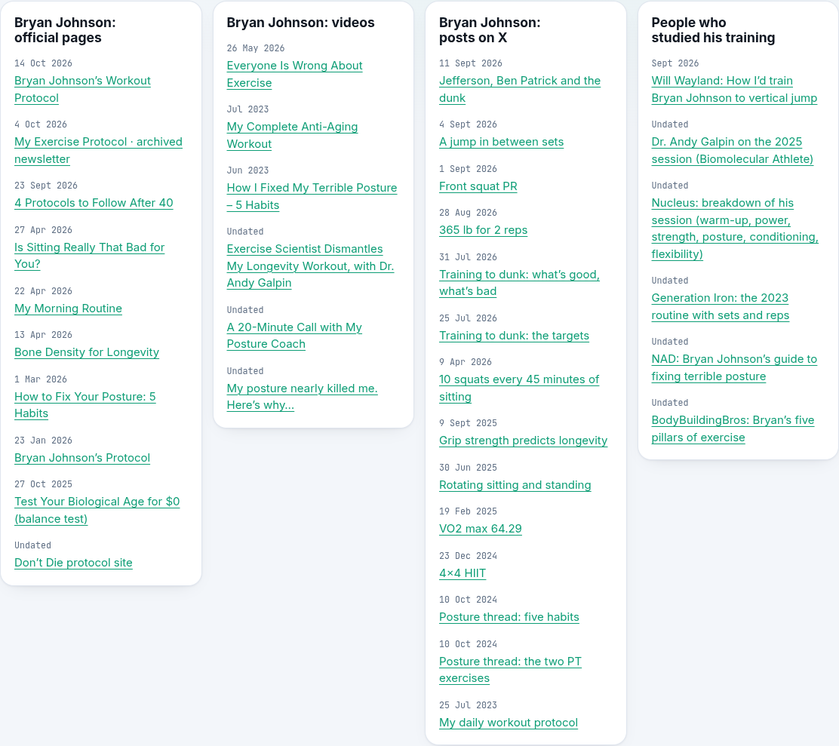This screenshot has height=746, width=839.
Task: Open Posture thread: the two PT exercises
Action: [510, 670]
